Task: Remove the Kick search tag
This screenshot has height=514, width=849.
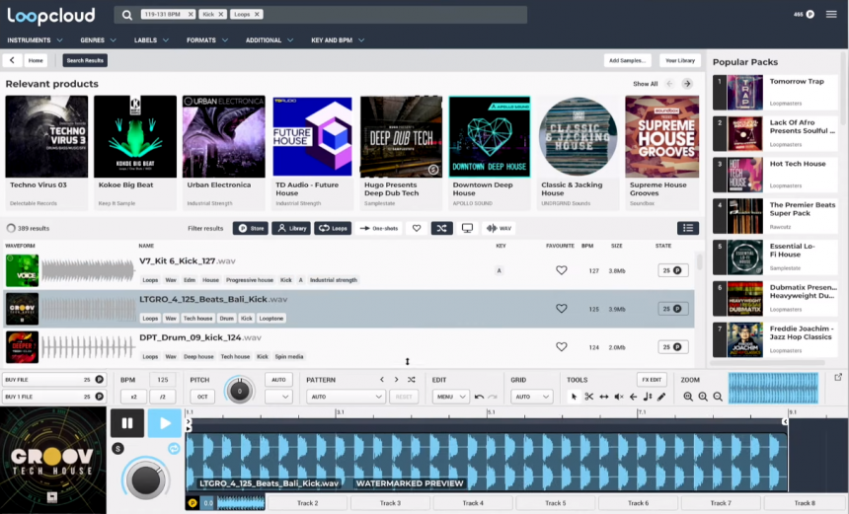Action: coord(221,15)
